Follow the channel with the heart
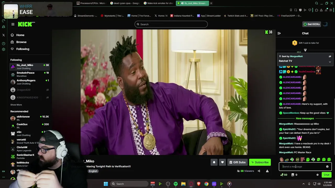This screenshot has width=335, height=188. tap(222, 162)
